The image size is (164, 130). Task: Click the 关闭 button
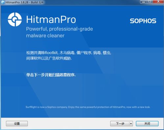click(147, 124)
